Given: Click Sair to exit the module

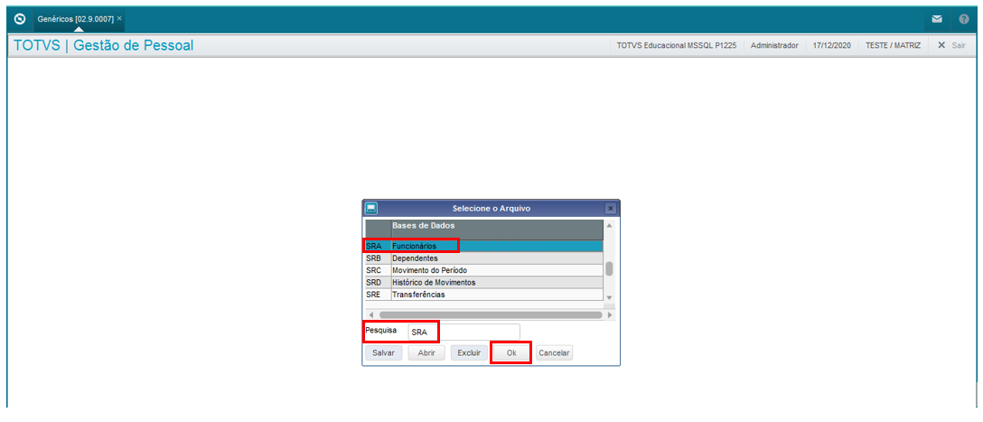Looking at the screenshot, I should coord(951,45).
